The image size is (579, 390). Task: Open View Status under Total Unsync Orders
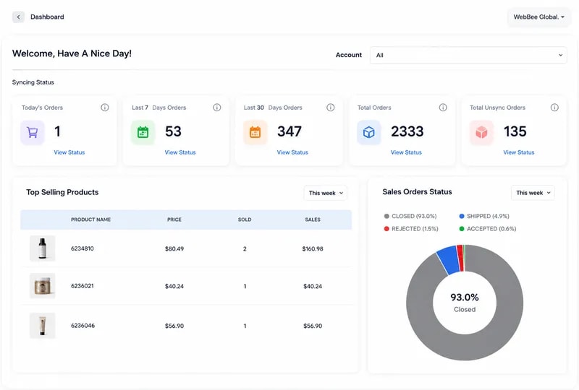point(519,152)
